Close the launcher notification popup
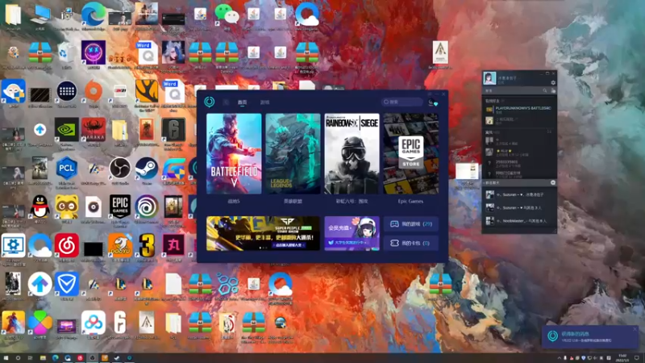 635,329
